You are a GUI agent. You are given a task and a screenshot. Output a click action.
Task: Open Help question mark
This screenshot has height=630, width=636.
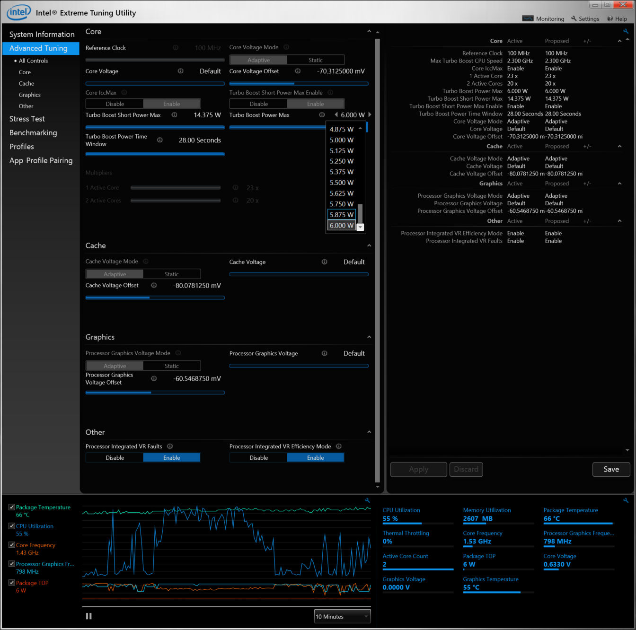click(x=610, y=19)
